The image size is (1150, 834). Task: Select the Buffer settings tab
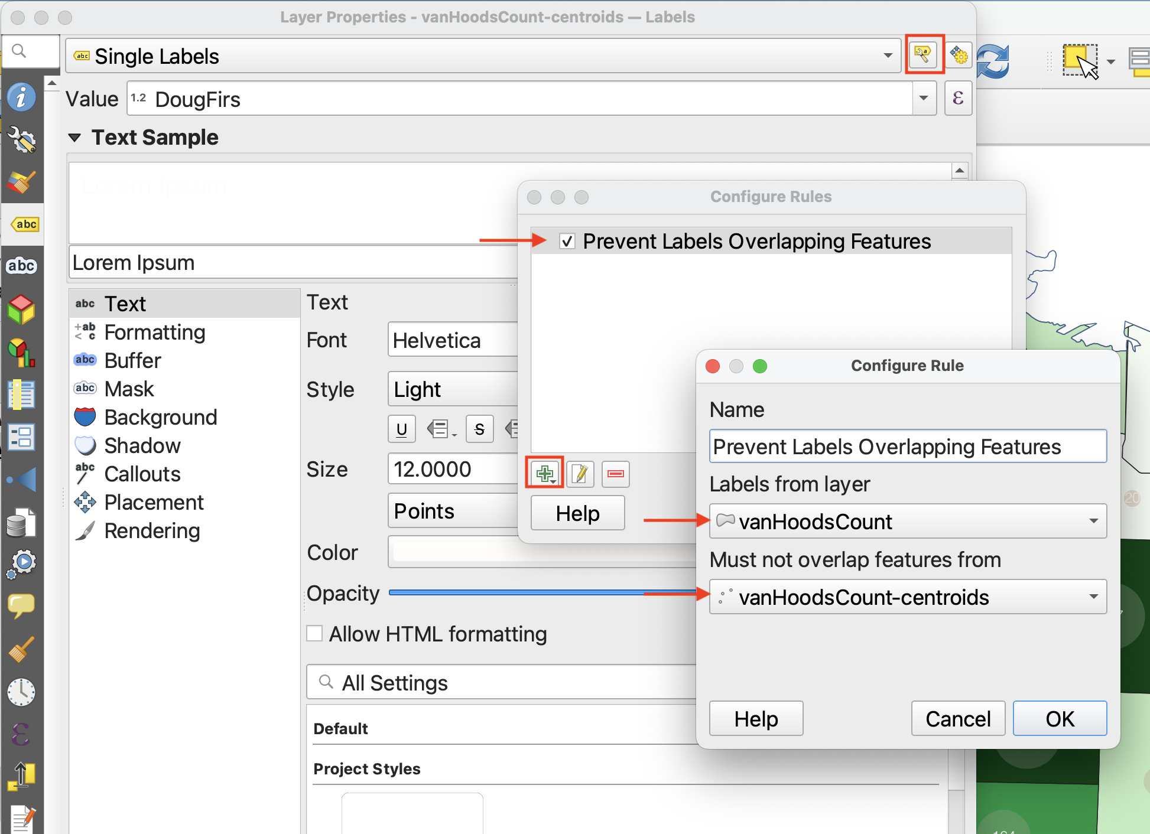pyautogui.click(x=132, y=360)
